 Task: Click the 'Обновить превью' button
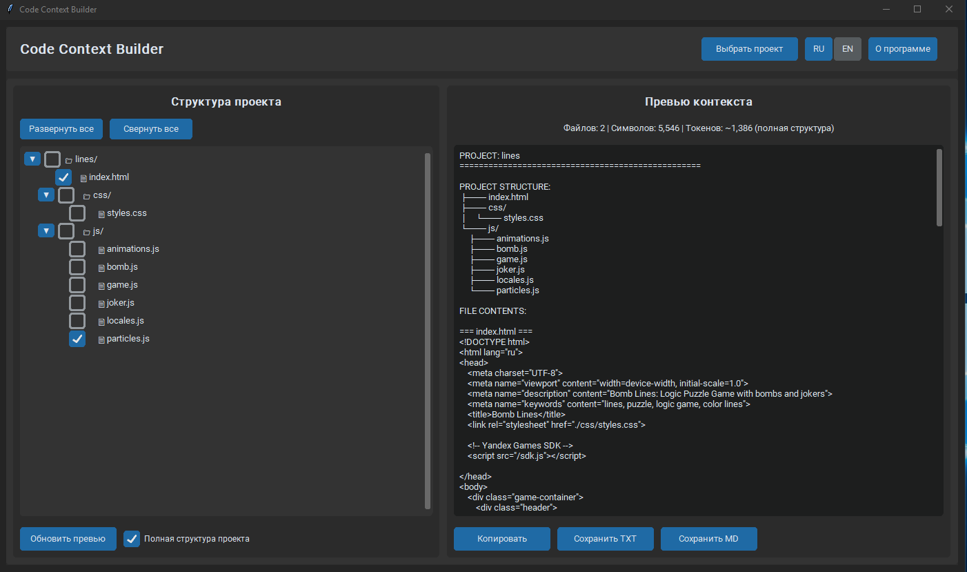pos(68,539)
